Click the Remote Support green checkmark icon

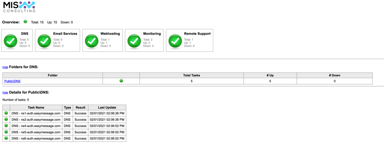(176, 41)
